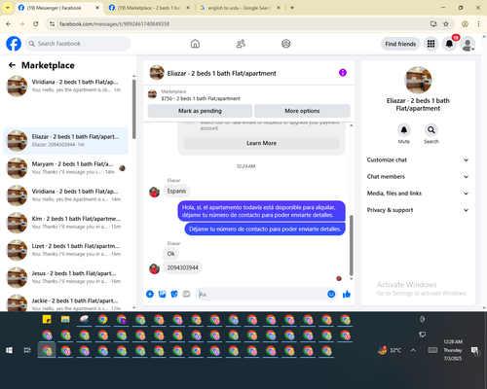Open the Lizet conversation
487x389 pixels.
pos(66,250)
